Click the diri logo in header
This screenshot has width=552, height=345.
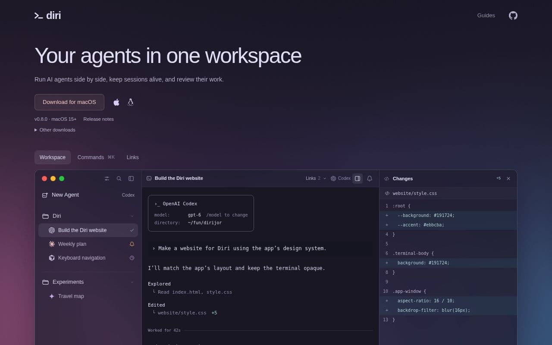pos(47,16)
